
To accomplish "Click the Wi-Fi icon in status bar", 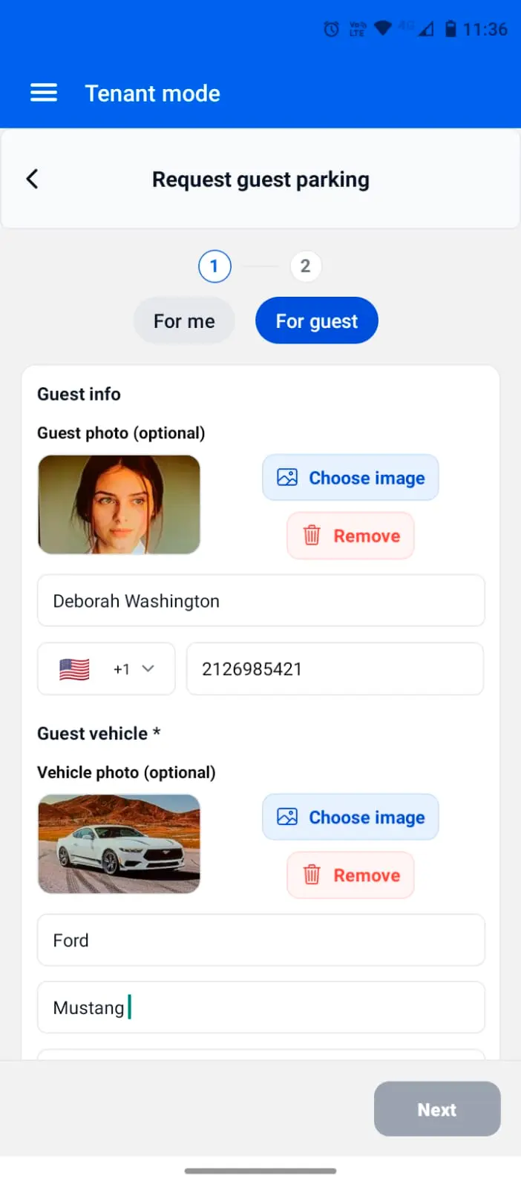I will click(x=381, y=29).
